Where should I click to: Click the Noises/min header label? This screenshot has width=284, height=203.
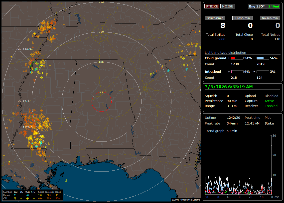tap(270, 18)
